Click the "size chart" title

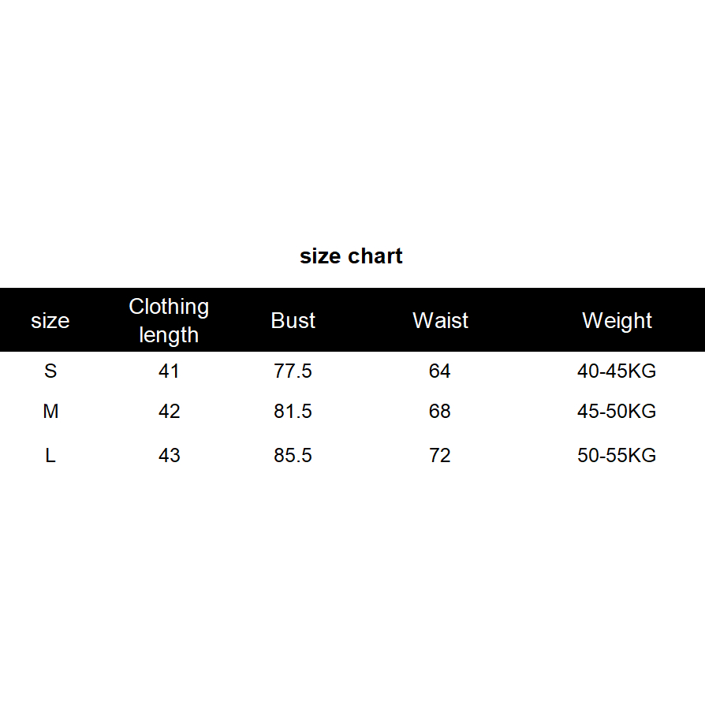(x=351, y=256)
